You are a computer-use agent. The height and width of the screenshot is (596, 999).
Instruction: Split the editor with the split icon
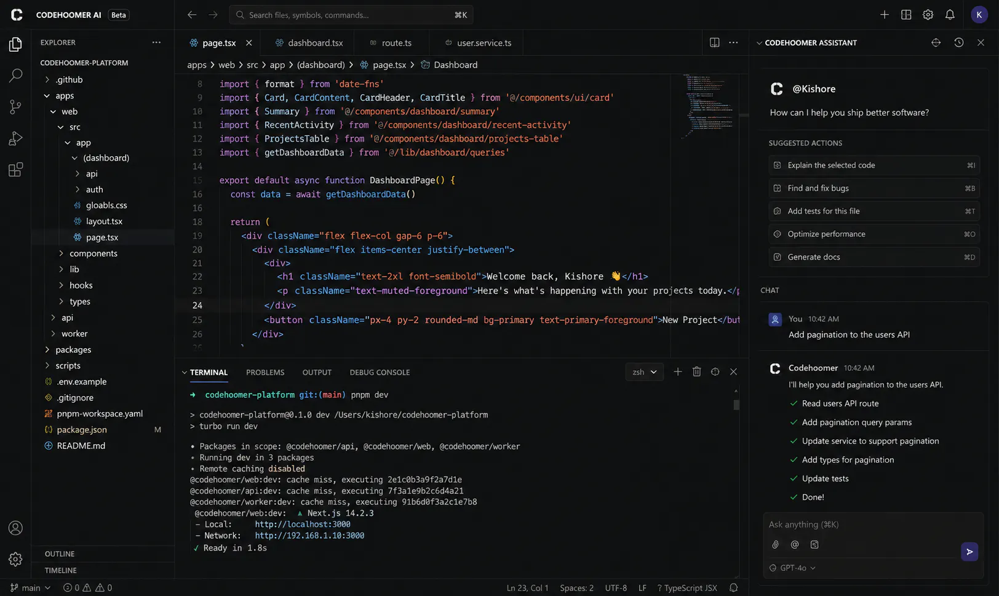[x=714, y=42]
